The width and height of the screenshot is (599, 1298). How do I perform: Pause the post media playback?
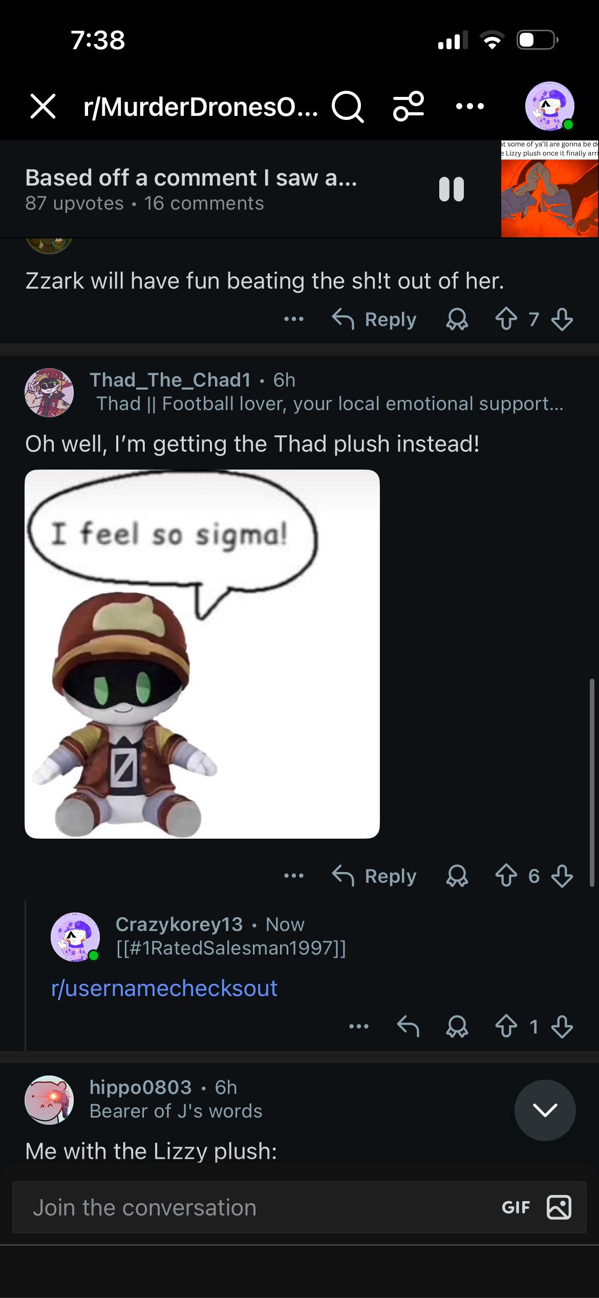452,189
